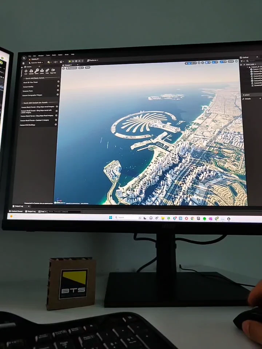Open the viewport Show menu
The width and height of the screenshot is (262, 349).
(x=88, y=68)
